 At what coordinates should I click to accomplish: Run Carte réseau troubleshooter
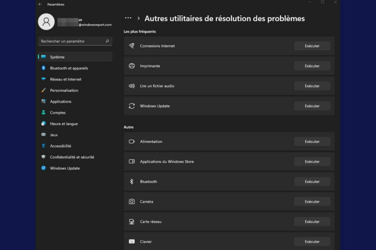pyautogui.click(x=312, y=222)
